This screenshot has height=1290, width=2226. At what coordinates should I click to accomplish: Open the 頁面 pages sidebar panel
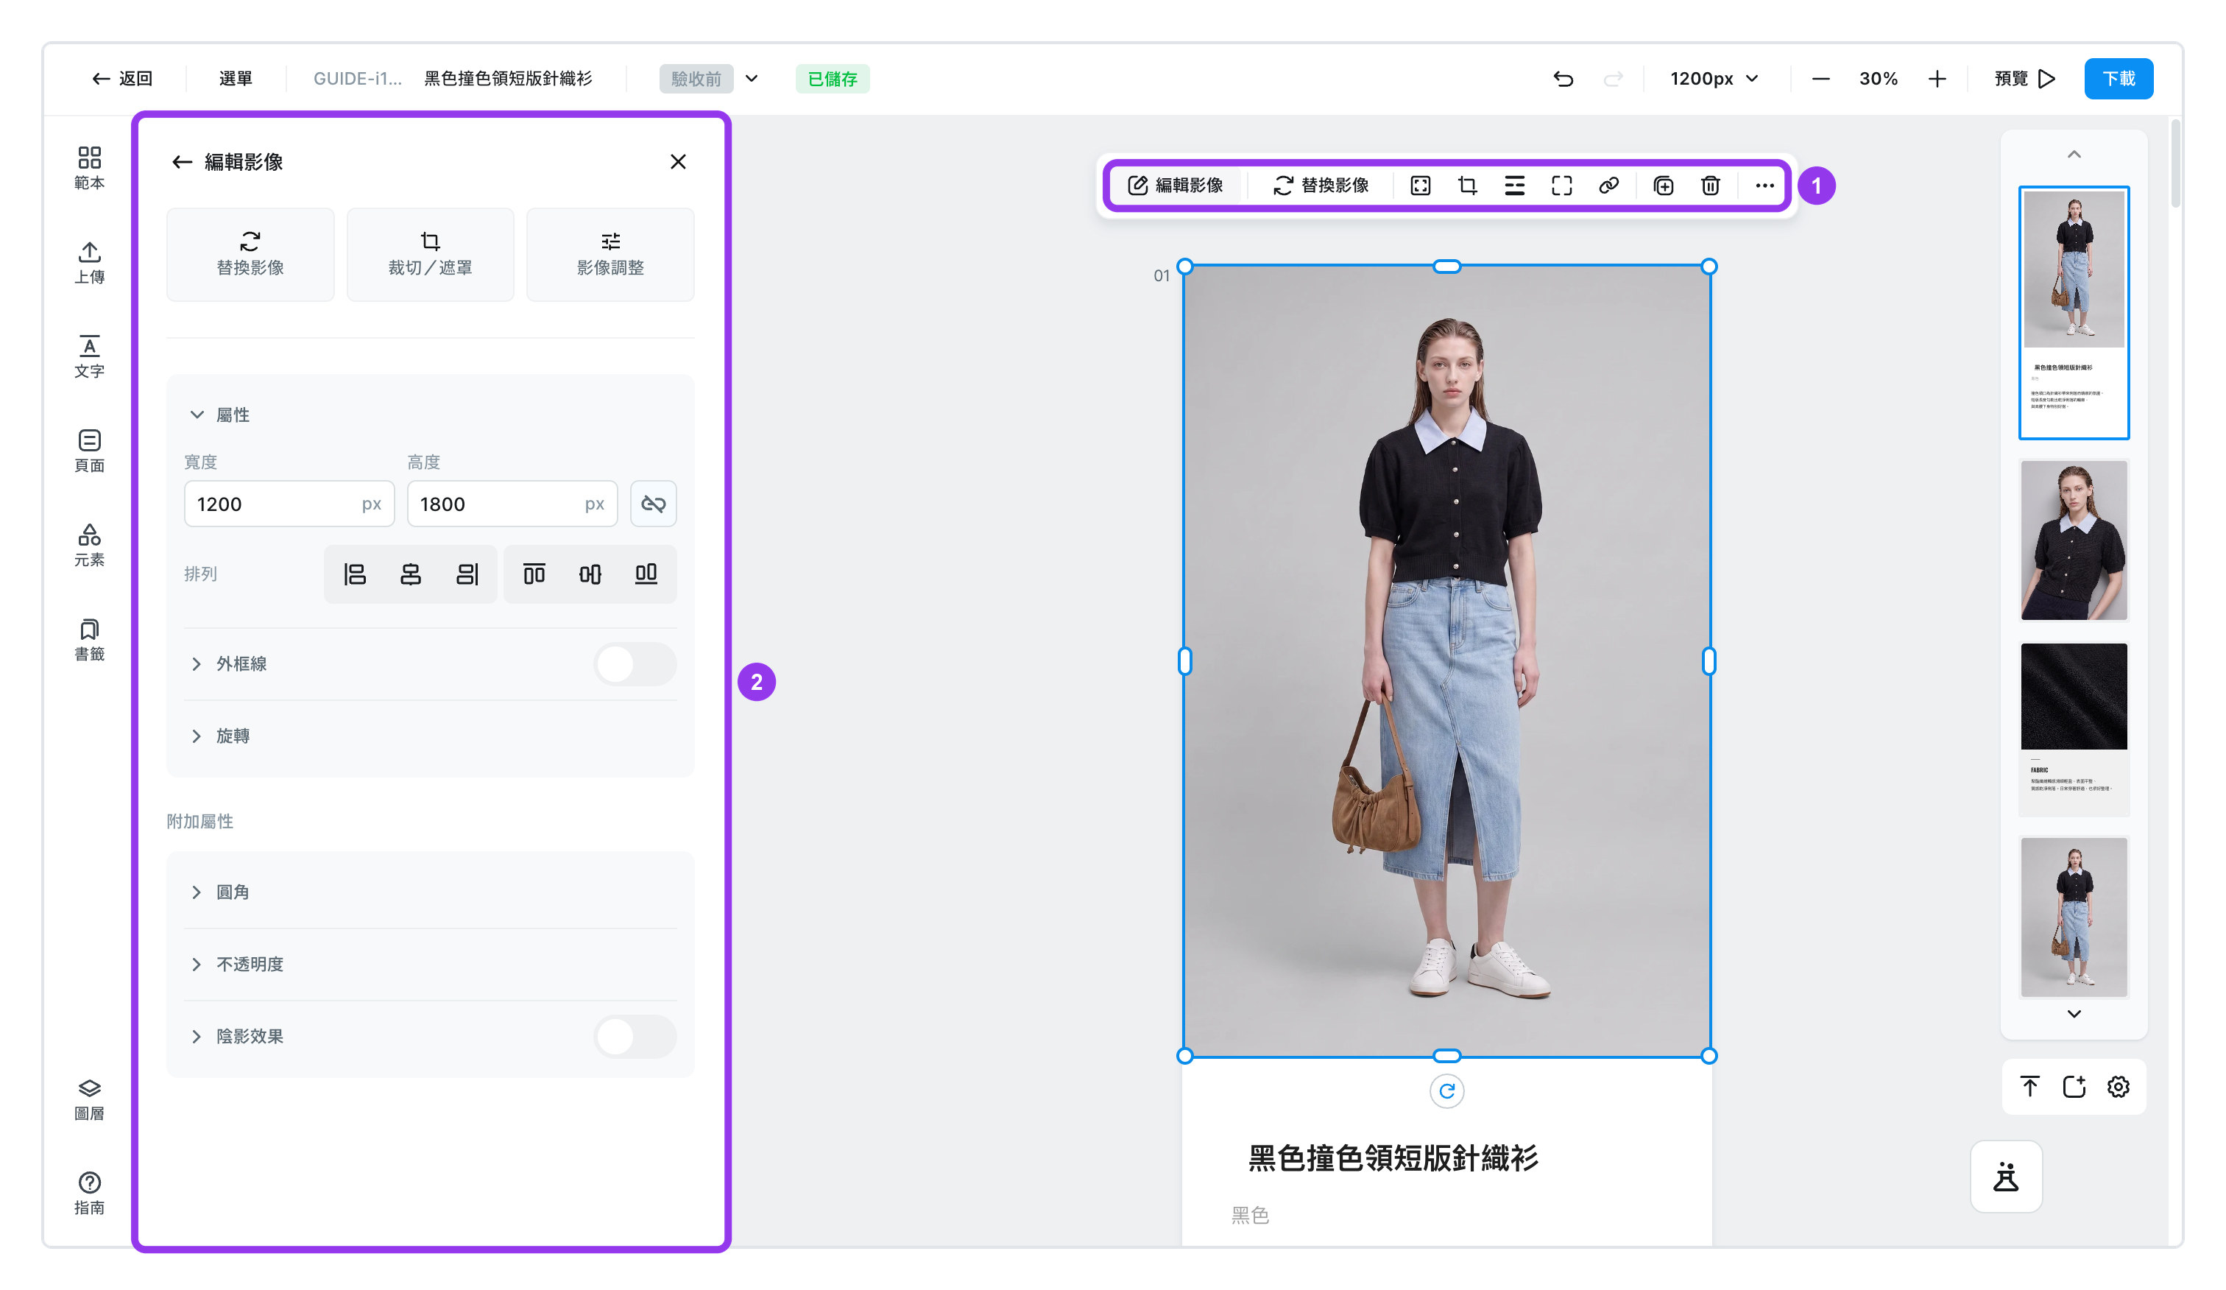(x=89, y=451)
